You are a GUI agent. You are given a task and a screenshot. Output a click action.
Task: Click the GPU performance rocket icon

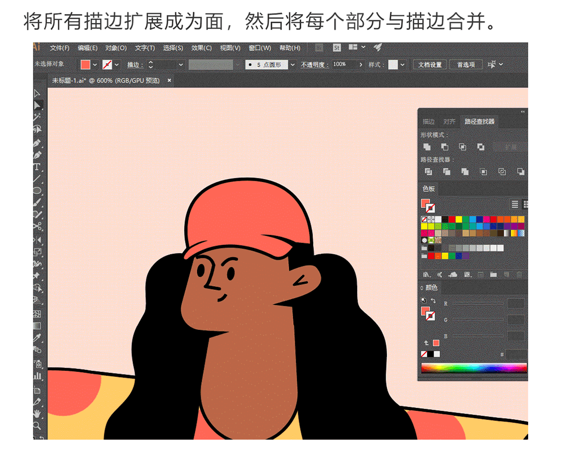[x=378, y=47]
